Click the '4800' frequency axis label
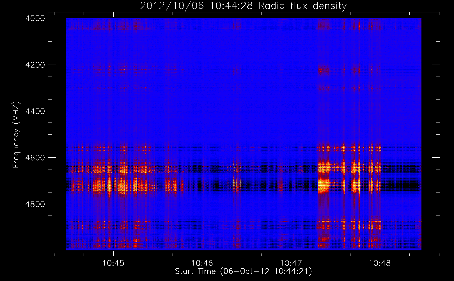The width and height of the screenshot is (454, 281). click(x=35, y=204)
